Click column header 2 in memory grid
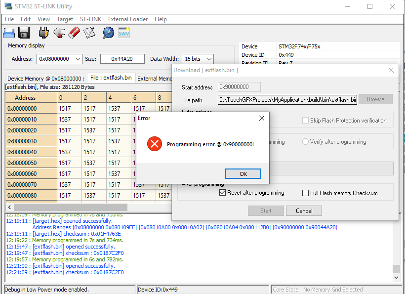This screenshot has width=405, height=294. [x=94, y=98]
